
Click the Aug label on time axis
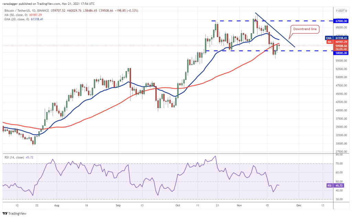click(x=57, y=206)
